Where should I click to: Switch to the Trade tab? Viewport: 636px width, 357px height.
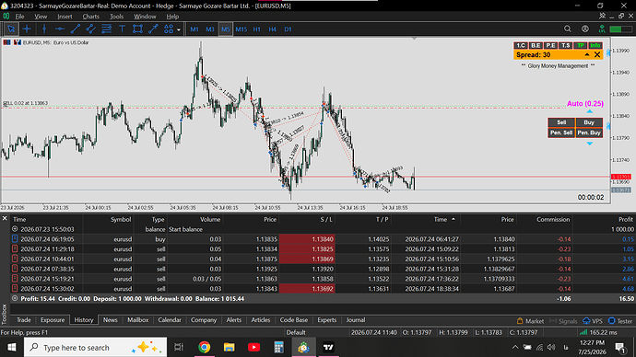click(x=24, y=320)
